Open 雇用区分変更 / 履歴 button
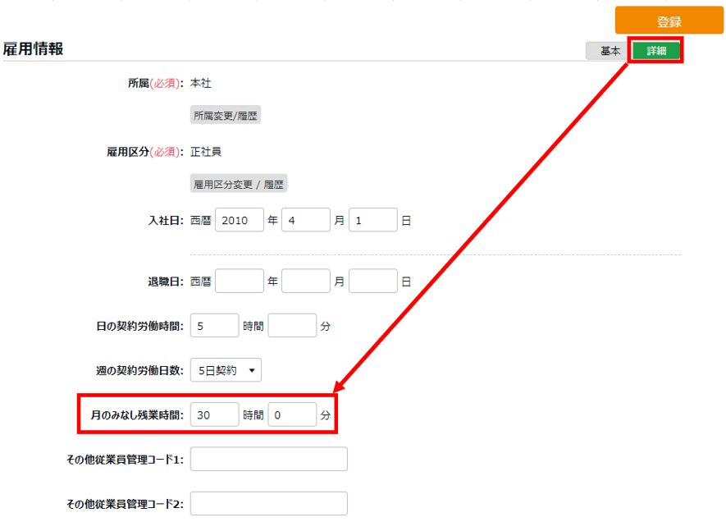Image resolution: width=726 pixels, height=522 pixels. [x=239, y=185]
